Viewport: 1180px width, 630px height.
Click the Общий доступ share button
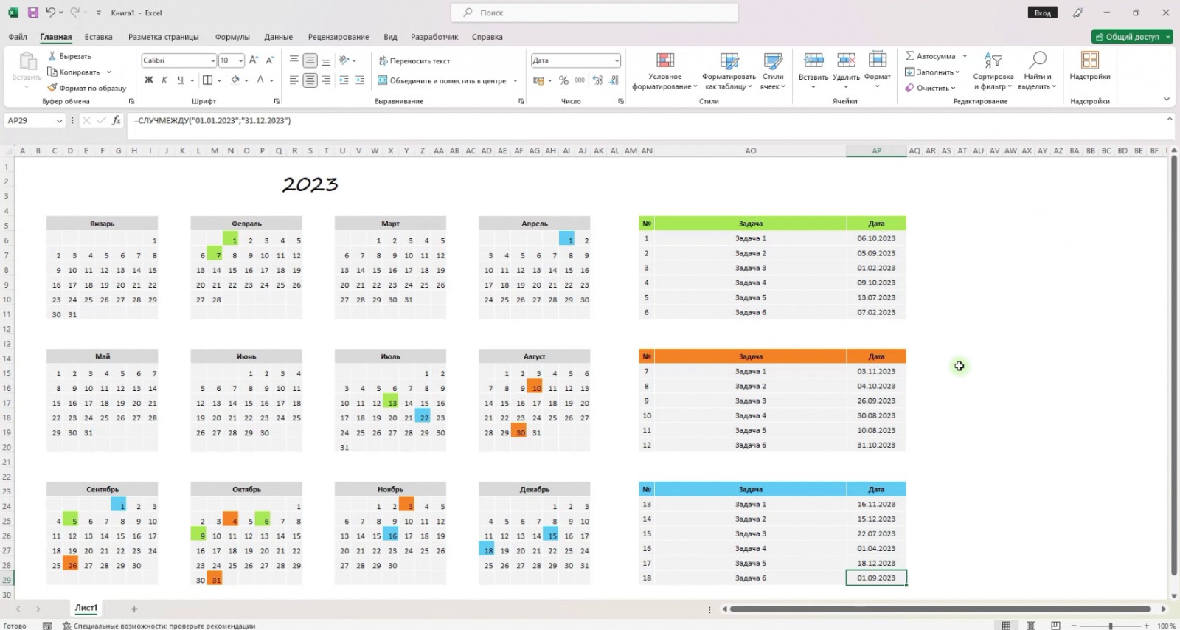[1132, 37]
